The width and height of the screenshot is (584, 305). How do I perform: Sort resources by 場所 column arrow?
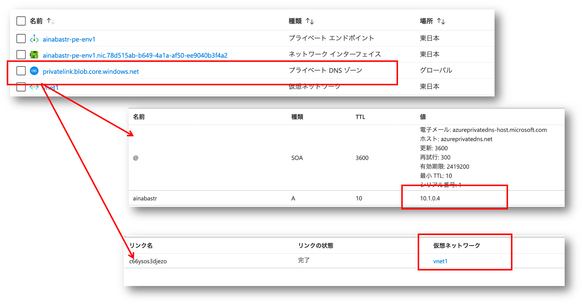[441, 21]
